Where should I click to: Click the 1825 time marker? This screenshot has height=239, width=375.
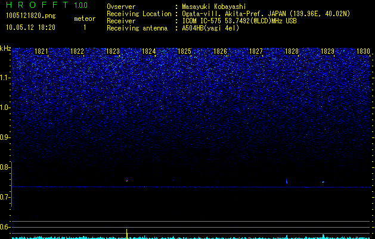(184, 51)
